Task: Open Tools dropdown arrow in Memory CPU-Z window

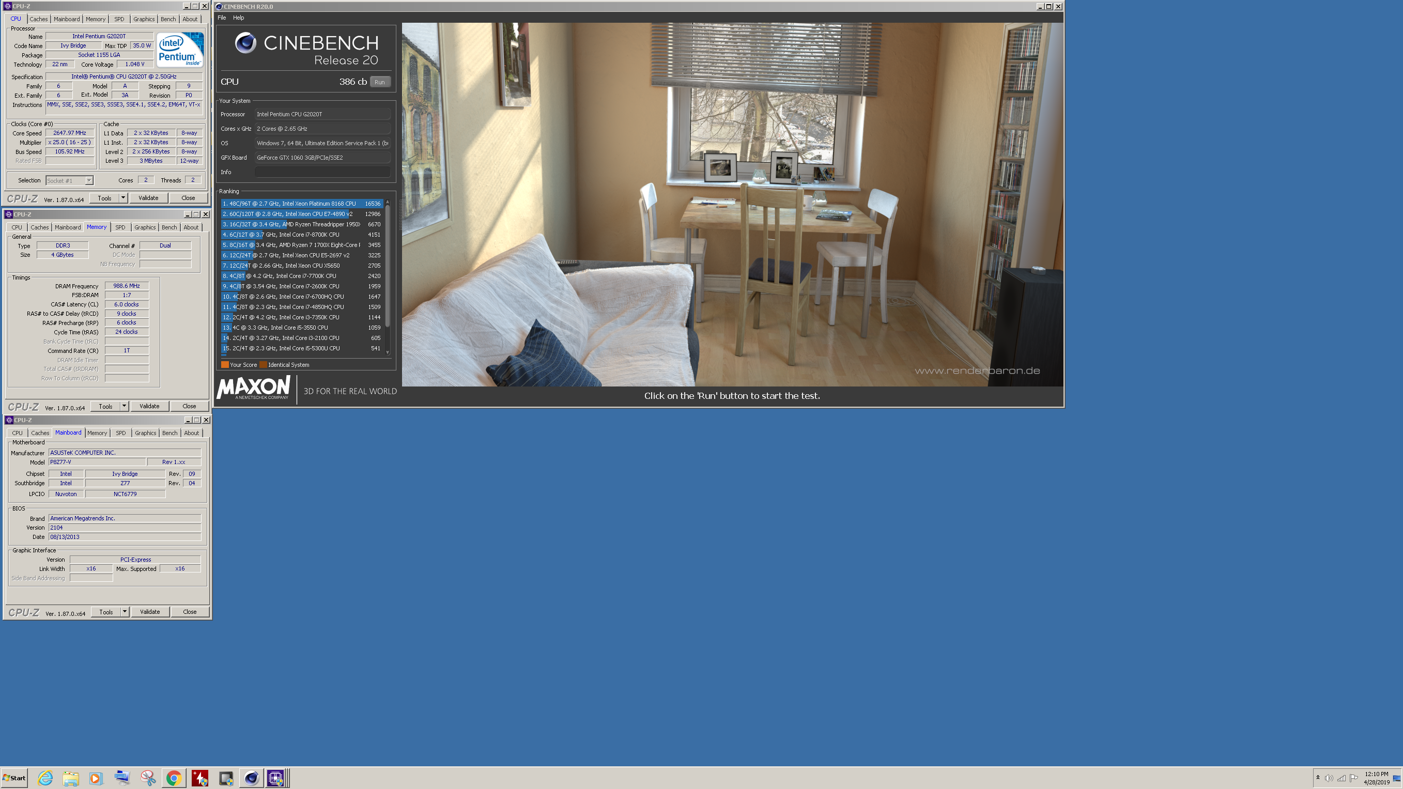Action: (x=124, y=406)
